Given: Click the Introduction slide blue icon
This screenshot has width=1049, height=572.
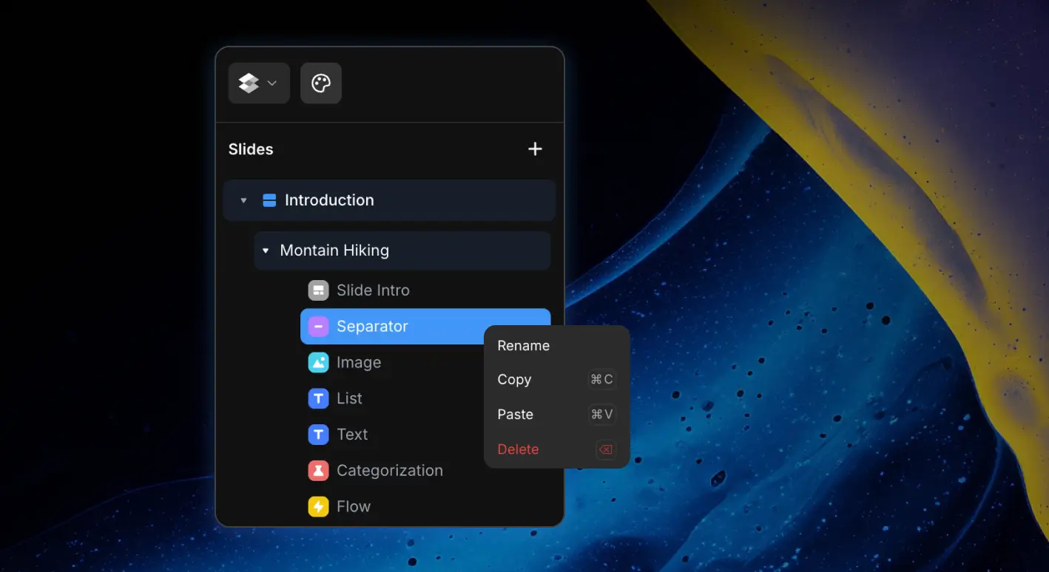Looking at the screenshot, I should coord(269,200).
